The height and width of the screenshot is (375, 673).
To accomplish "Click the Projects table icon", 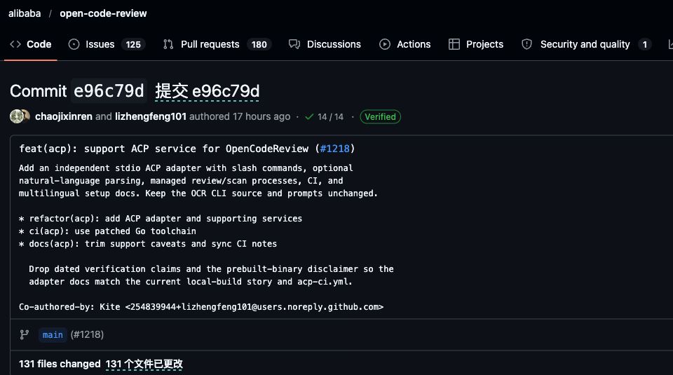I will click(x=454, y=44).
